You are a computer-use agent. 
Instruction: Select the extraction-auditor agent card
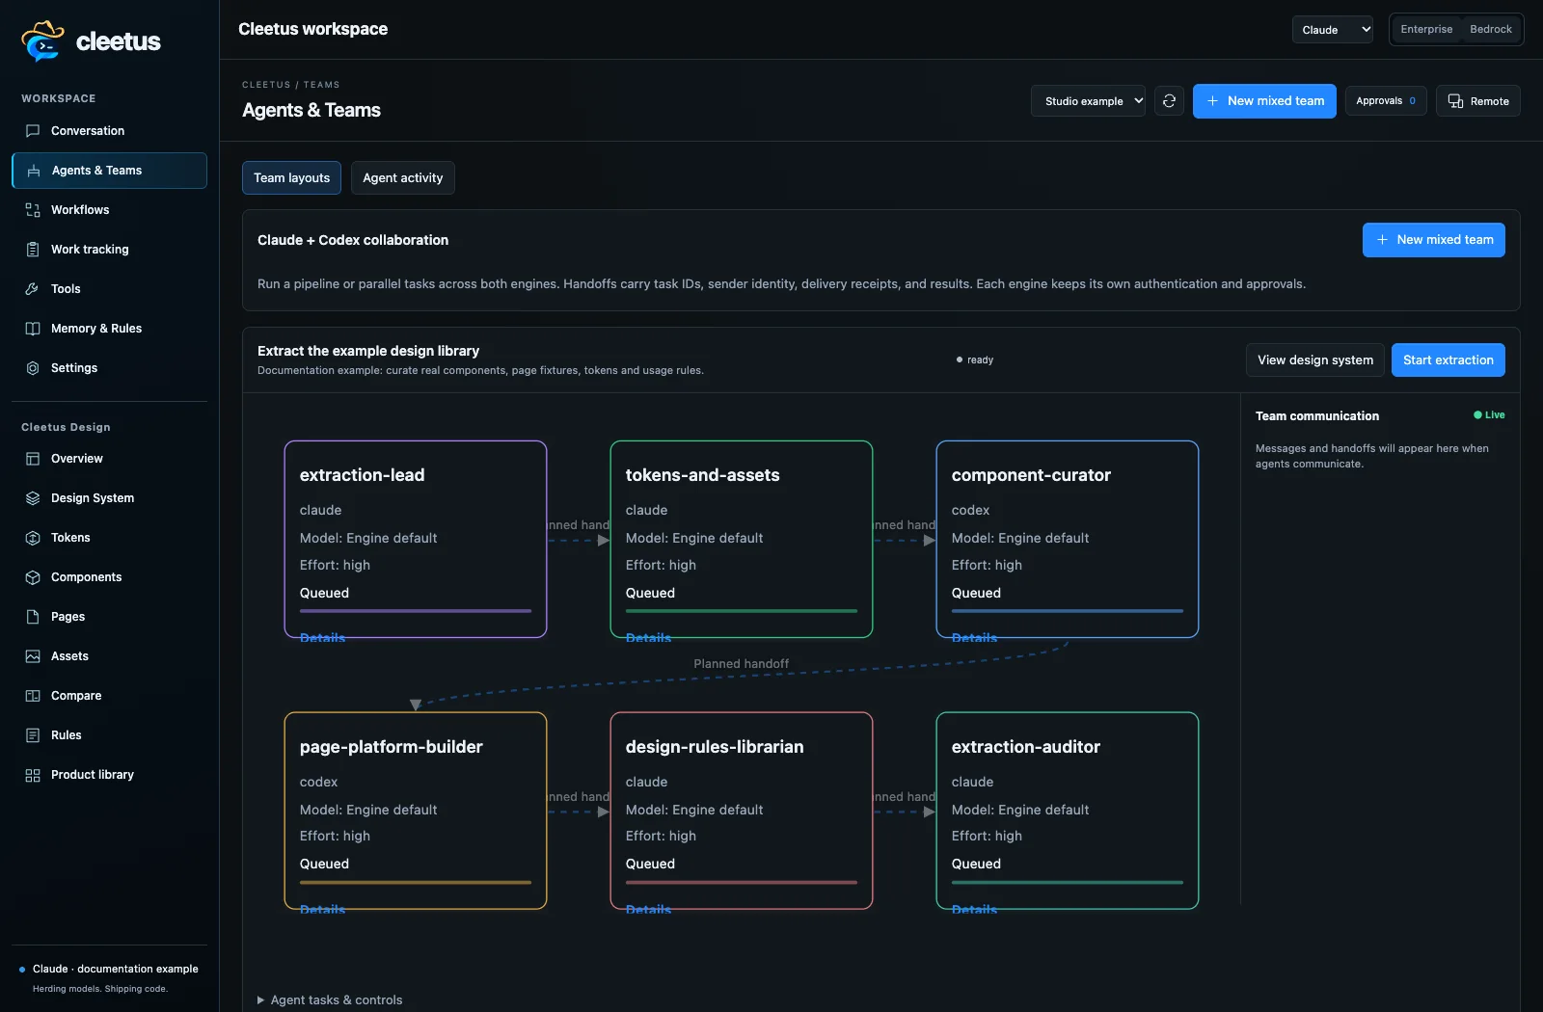(x=1068, y=811)
